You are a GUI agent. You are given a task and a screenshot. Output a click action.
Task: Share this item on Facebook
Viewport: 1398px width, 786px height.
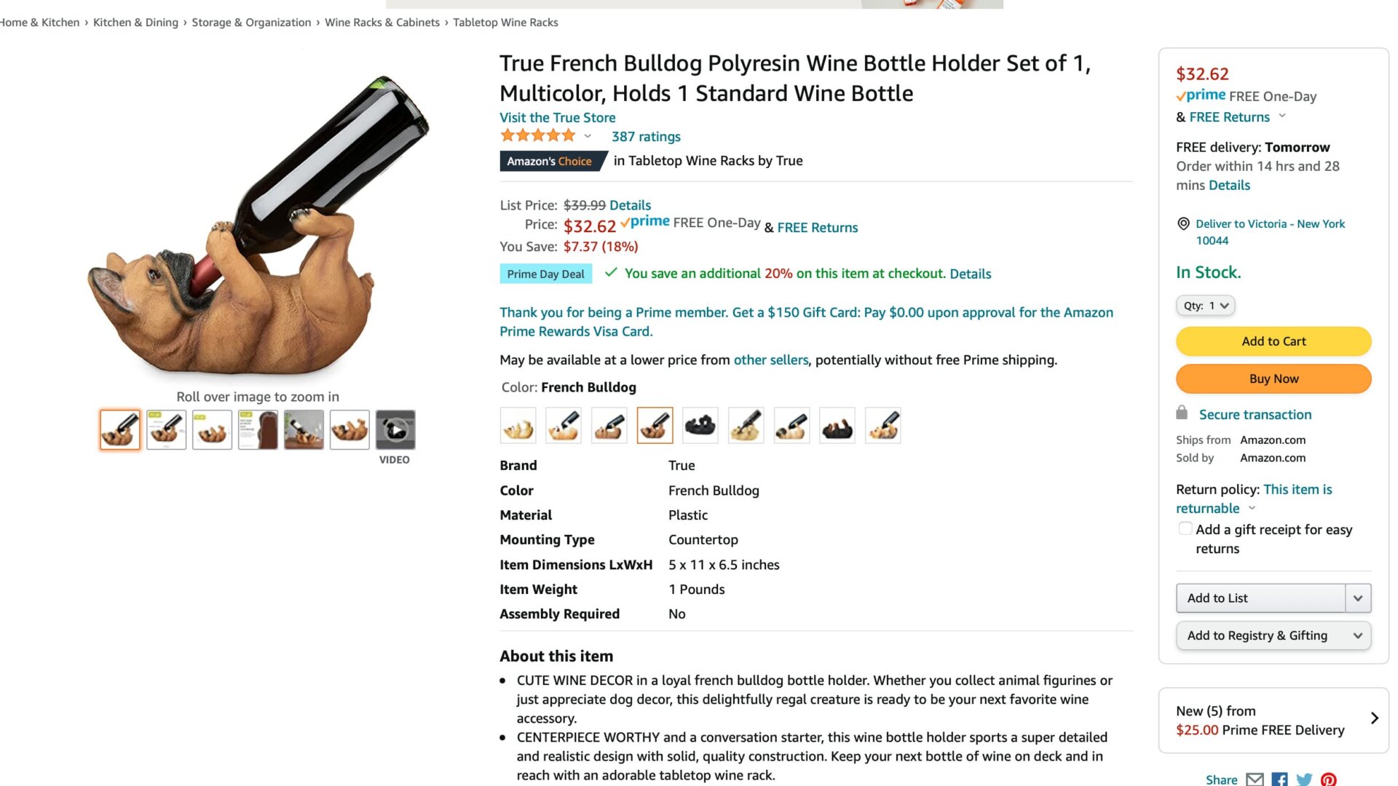(1279, 779)
